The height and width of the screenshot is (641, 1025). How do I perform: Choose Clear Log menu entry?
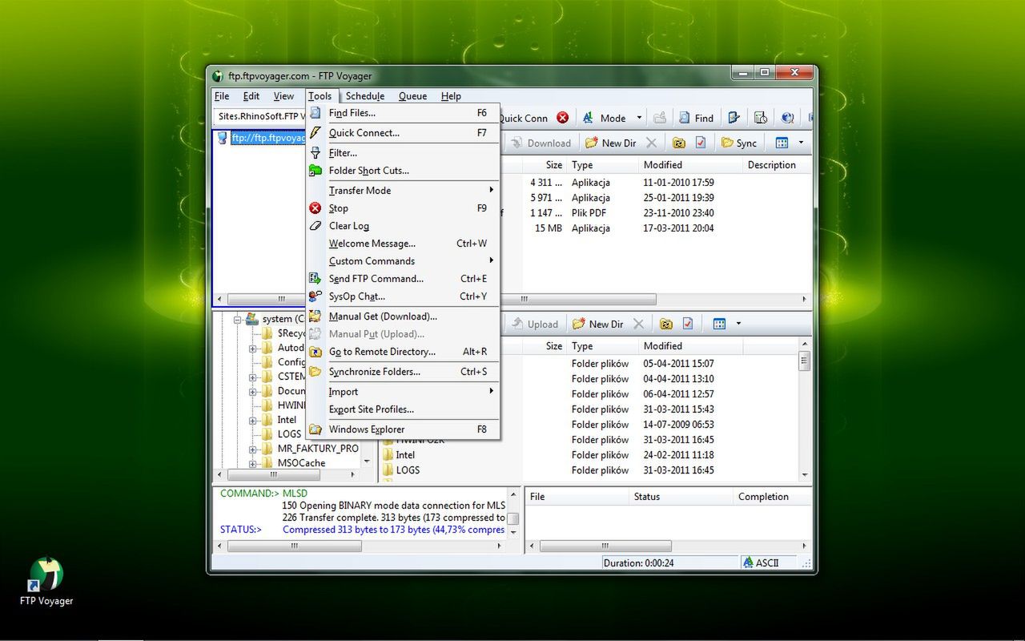[403, 226]
